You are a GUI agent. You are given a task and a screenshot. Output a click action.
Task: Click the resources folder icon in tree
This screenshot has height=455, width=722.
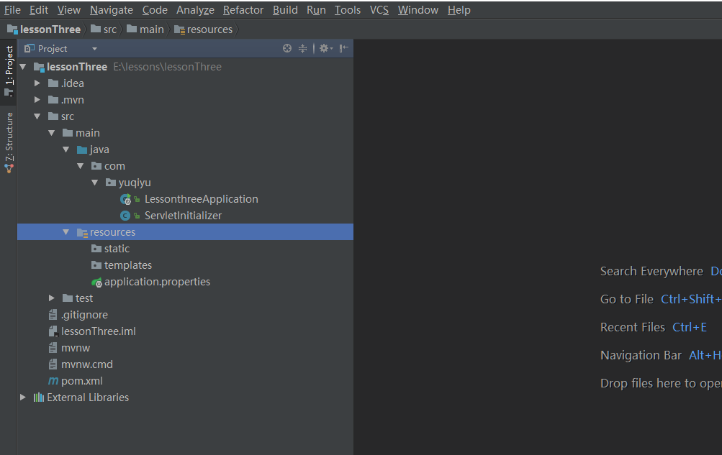82,233
